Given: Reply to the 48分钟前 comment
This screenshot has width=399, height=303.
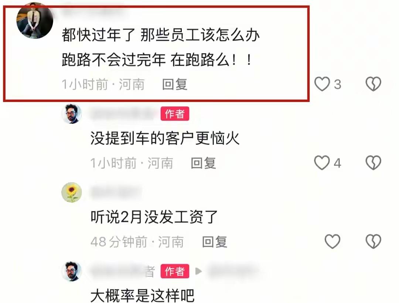Looking at the screenshot, I should (215, 242).
